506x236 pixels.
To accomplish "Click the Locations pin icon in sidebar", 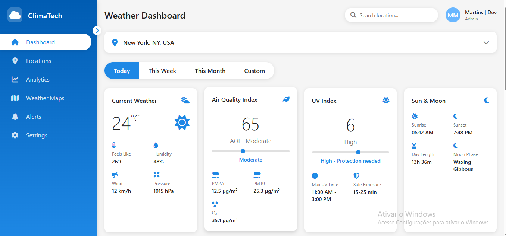I will click(15, 61).
